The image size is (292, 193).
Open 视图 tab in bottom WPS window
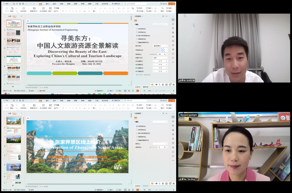(89, 100)
